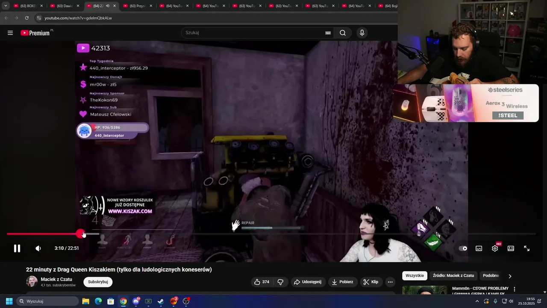
Task: Open Steam from taskbar
Action: click(161, 301)
